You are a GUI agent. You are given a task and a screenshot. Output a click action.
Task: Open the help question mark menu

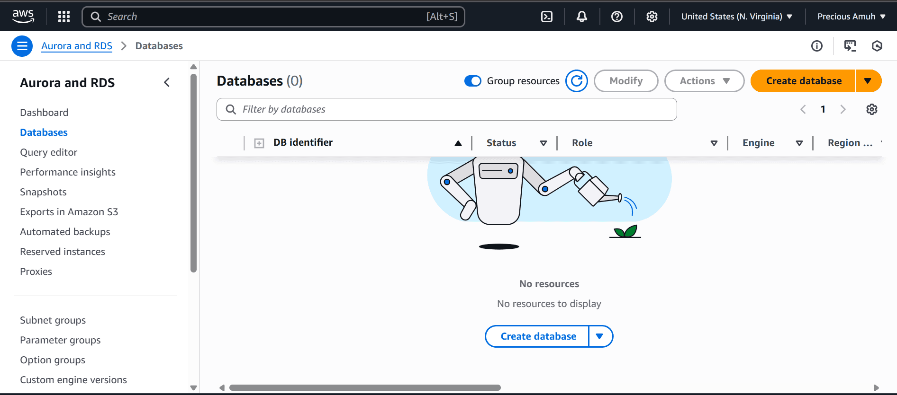pos(617,17)
